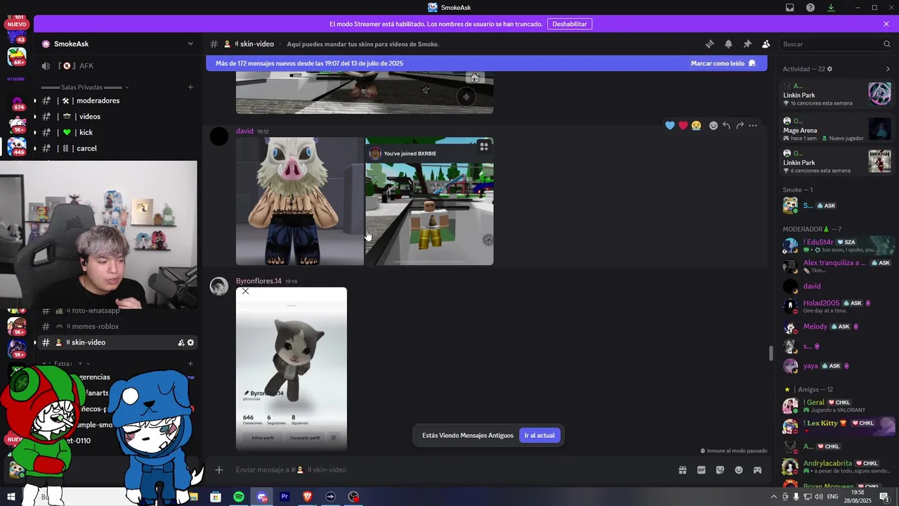Open david's username in chat

coord(244,131)
